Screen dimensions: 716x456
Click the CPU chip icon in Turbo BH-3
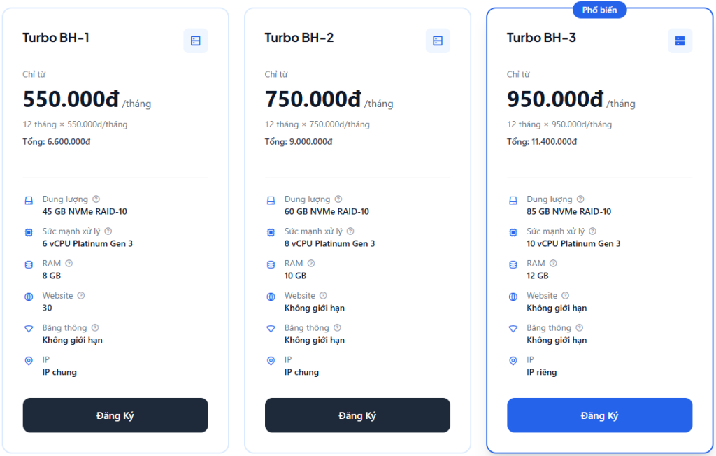(x=513, y=232)
